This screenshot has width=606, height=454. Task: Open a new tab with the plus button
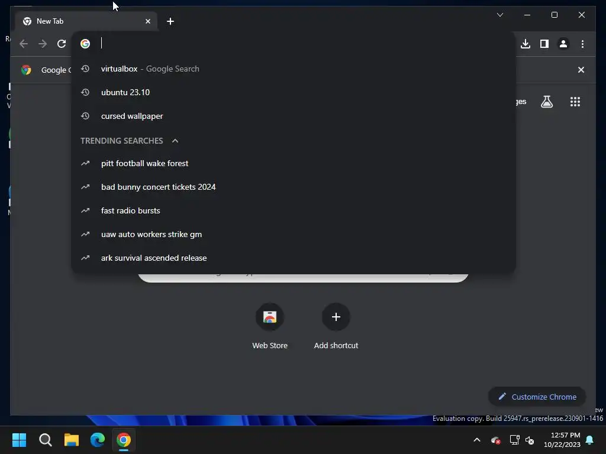pyautogui.click(x=170, y=21)
